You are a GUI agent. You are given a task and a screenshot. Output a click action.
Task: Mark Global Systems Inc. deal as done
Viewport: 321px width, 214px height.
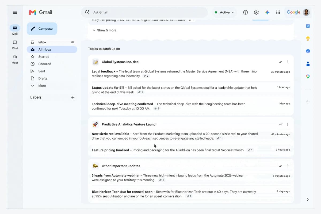(280, 62)
